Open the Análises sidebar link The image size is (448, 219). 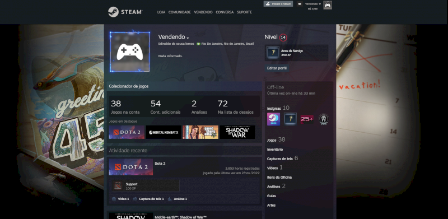[276, 187]
